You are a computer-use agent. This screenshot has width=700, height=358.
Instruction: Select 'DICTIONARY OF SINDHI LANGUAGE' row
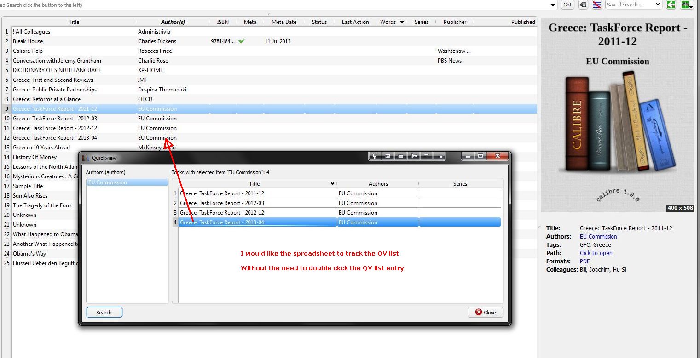(x=274, y=70)
